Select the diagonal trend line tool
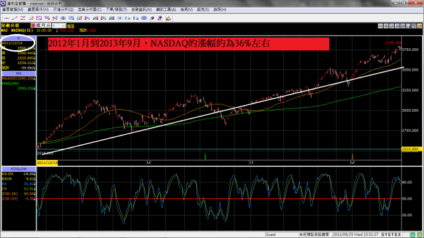Image resolution: width=424 pixels, height=238 pixels. [15, 18]
